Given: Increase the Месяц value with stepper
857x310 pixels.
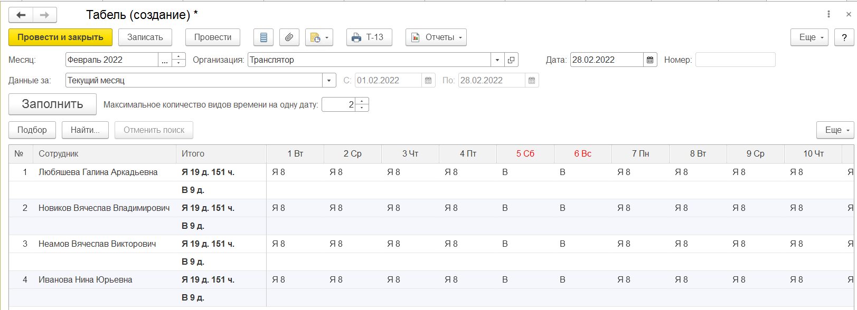Looking at the screenshot, I should point(179,56).
